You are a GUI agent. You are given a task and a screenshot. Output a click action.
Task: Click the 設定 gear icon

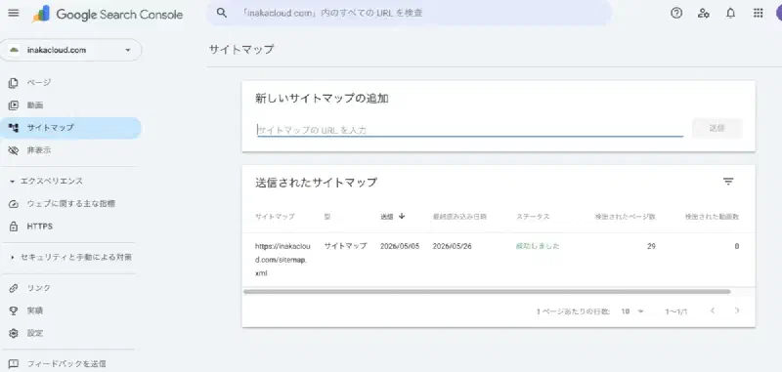[x=14, y=333]
